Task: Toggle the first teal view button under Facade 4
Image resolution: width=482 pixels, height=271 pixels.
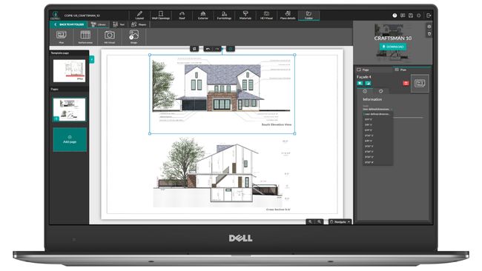Action: click(x=360, y=83)
